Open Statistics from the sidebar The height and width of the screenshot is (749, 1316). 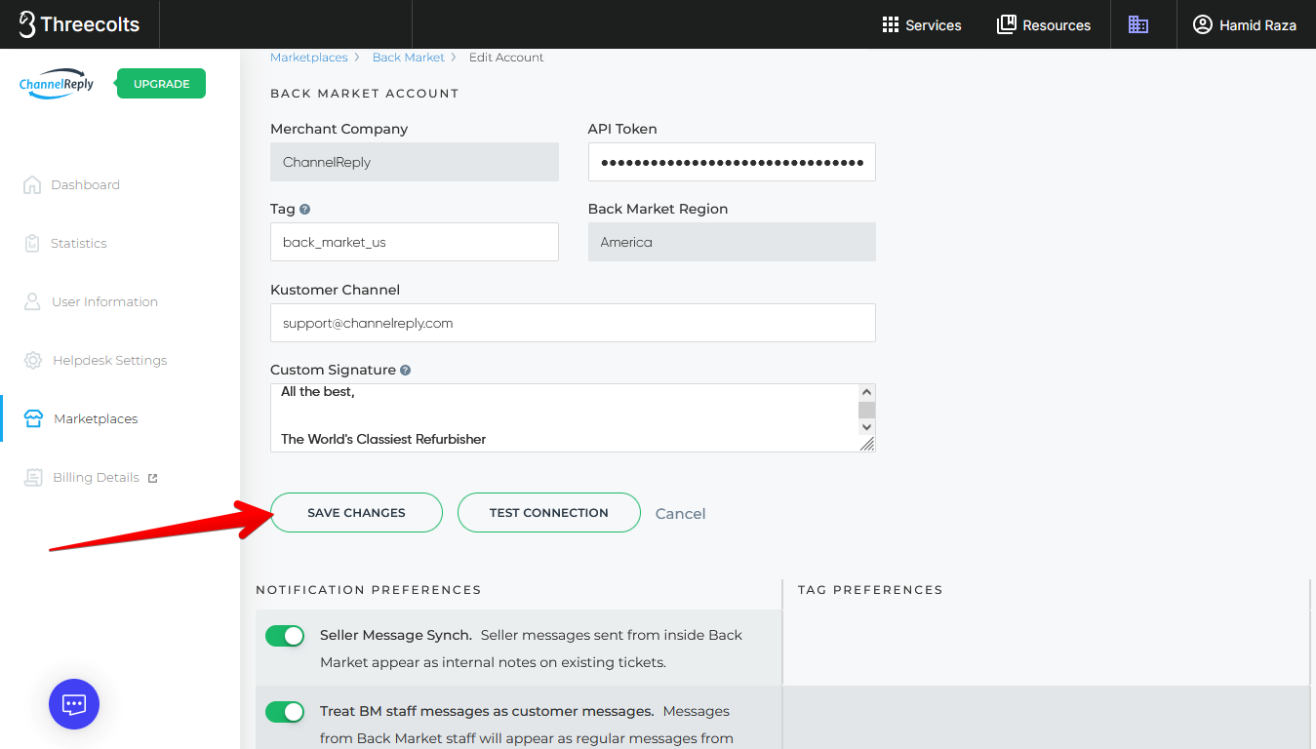(79, 244)
